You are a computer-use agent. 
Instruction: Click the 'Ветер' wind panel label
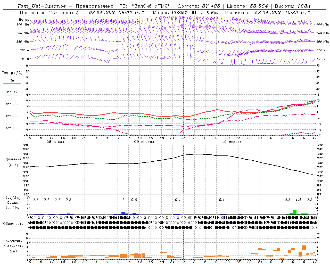coord(24,20)
